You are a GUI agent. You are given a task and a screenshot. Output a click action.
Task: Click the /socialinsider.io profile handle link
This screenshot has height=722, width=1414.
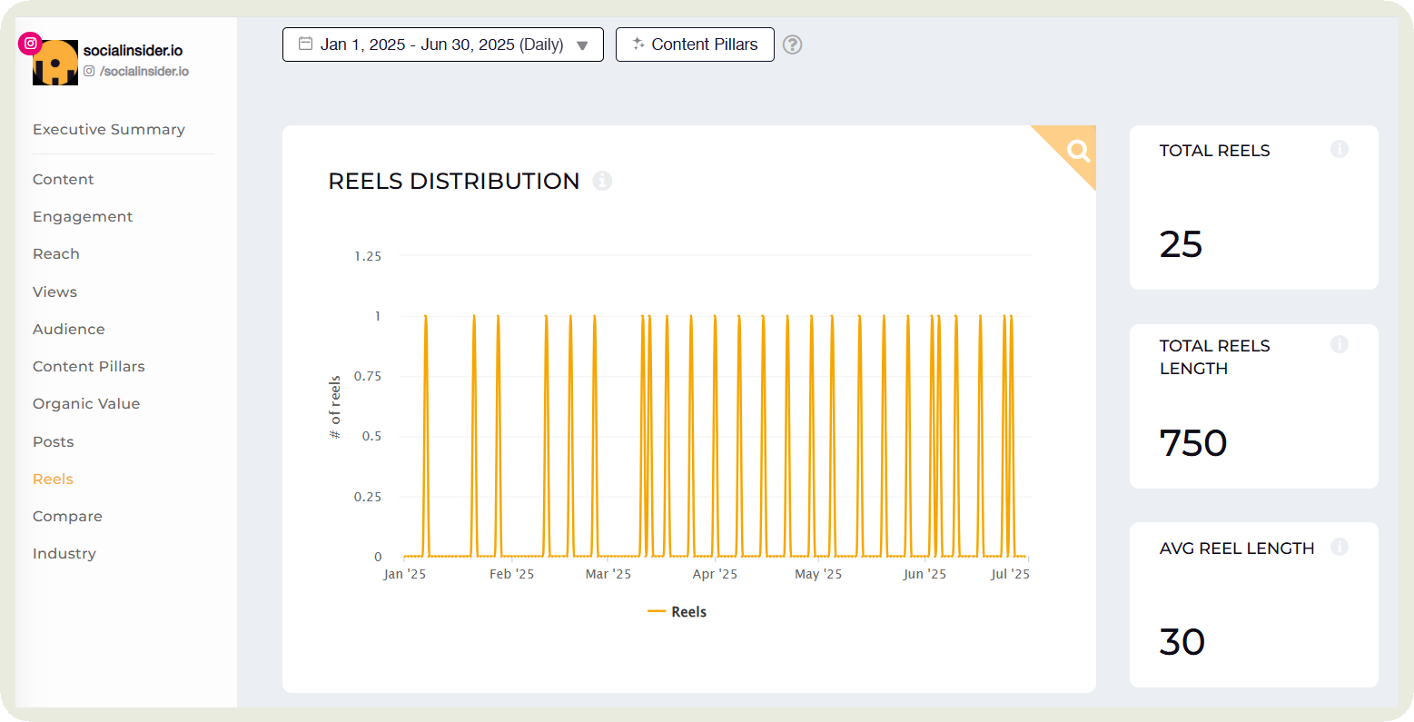click(143, 72)
